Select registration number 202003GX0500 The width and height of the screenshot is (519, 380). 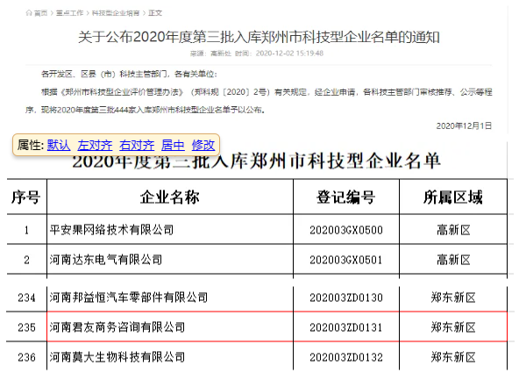point(346,230)
